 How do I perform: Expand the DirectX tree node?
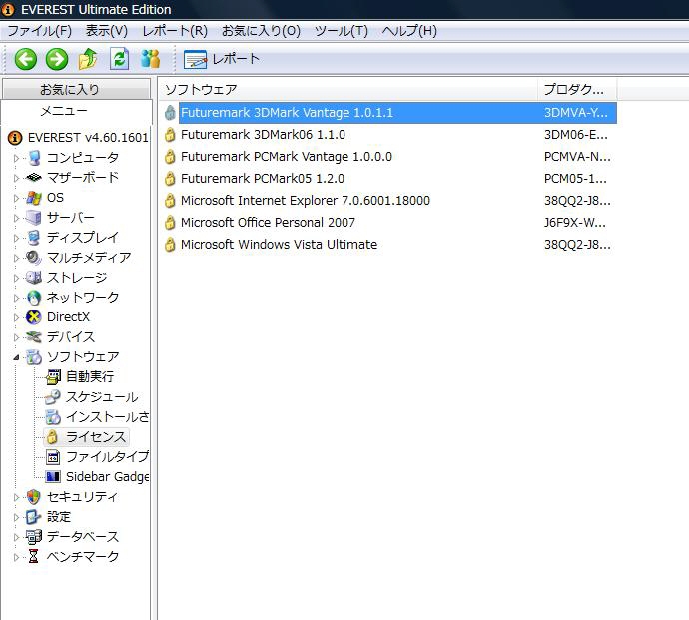(16, 317)
